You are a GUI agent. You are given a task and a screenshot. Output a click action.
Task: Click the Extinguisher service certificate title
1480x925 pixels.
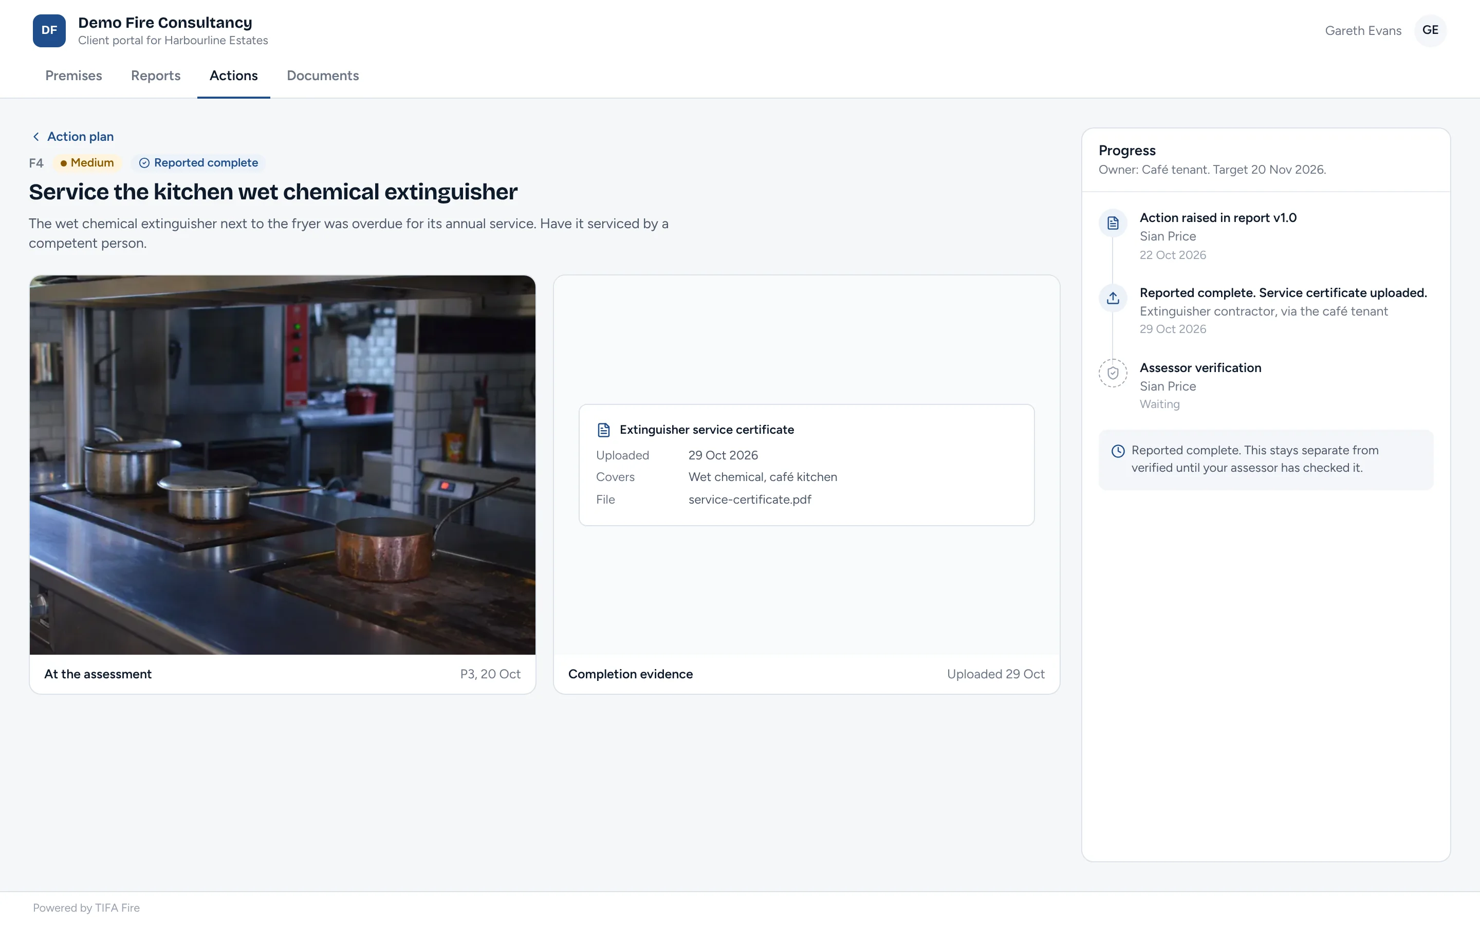(x=707, y=430)
